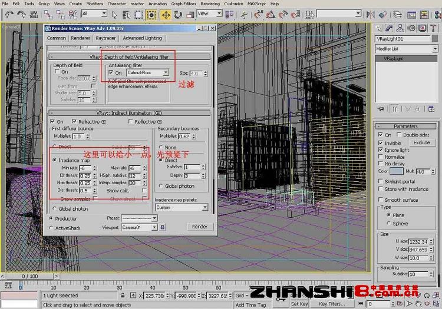Click the Undo arrow in the main toolbar
This screenshot has height=309, width=442.
pyautogui.click(x=9, y=14)
